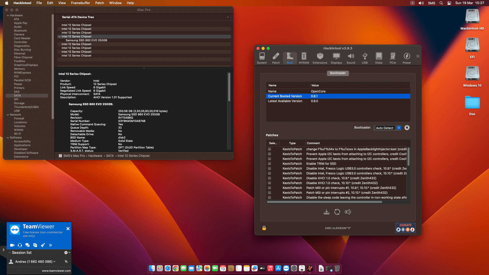Close the TeamViewer panel

click(68, 229)
